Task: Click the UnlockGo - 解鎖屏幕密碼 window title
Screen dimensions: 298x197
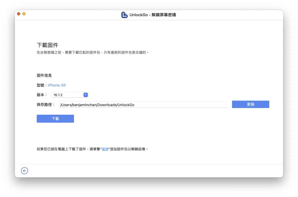Action: pos(153,15)
